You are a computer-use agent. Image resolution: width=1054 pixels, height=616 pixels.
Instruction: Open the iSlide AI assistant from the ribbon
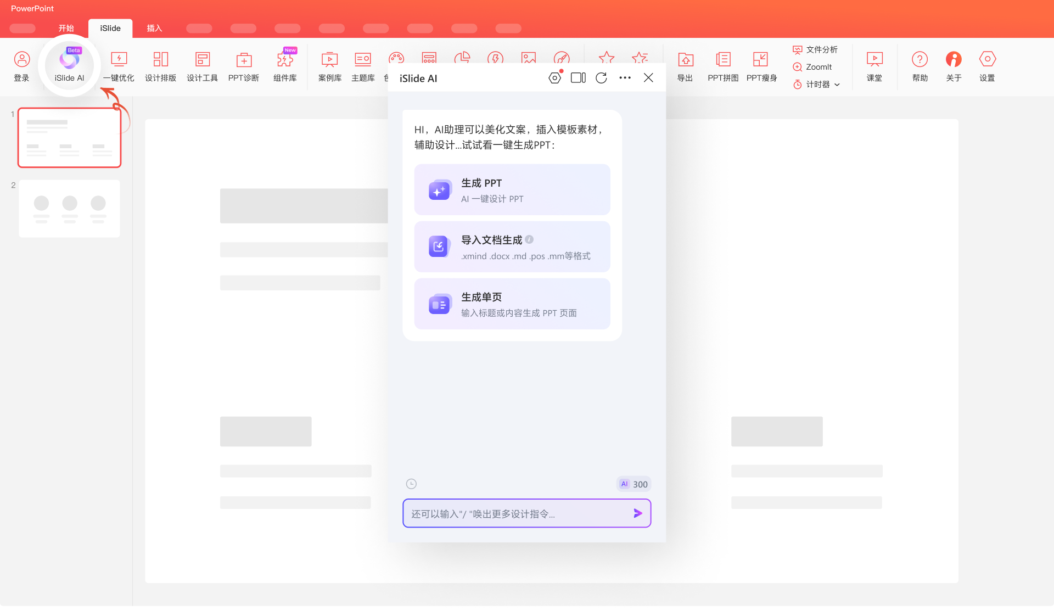[69, 65]
